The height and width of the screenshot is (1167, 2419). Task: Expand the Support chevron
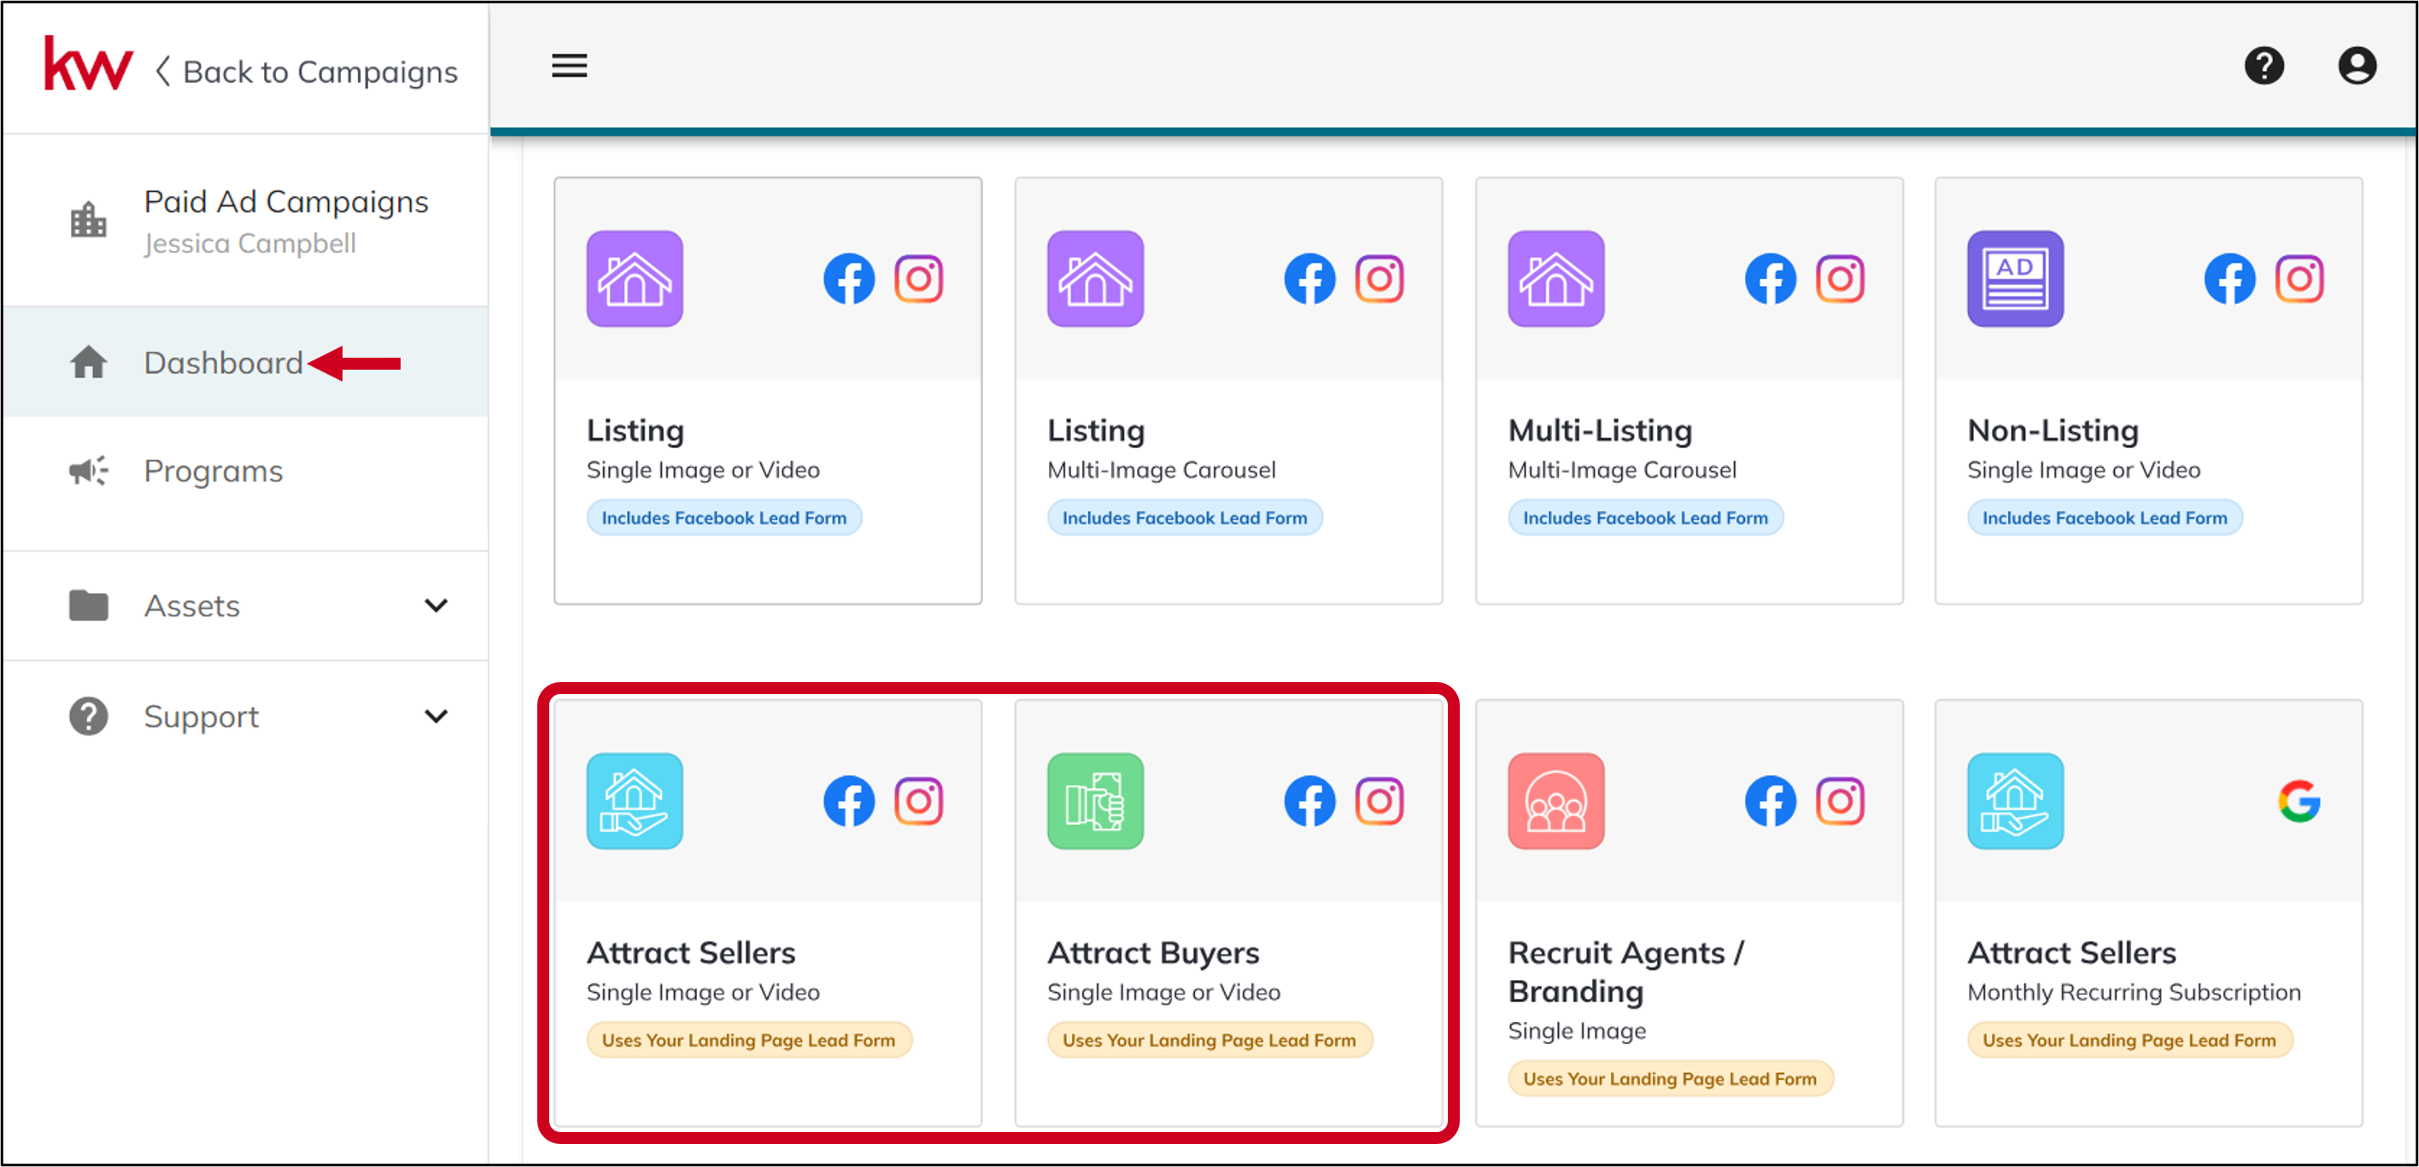(x=436, y=716)
